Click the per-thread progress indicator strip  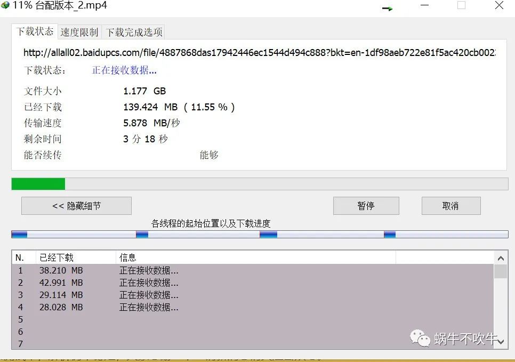pyautogui.click(x=260, y=234)
